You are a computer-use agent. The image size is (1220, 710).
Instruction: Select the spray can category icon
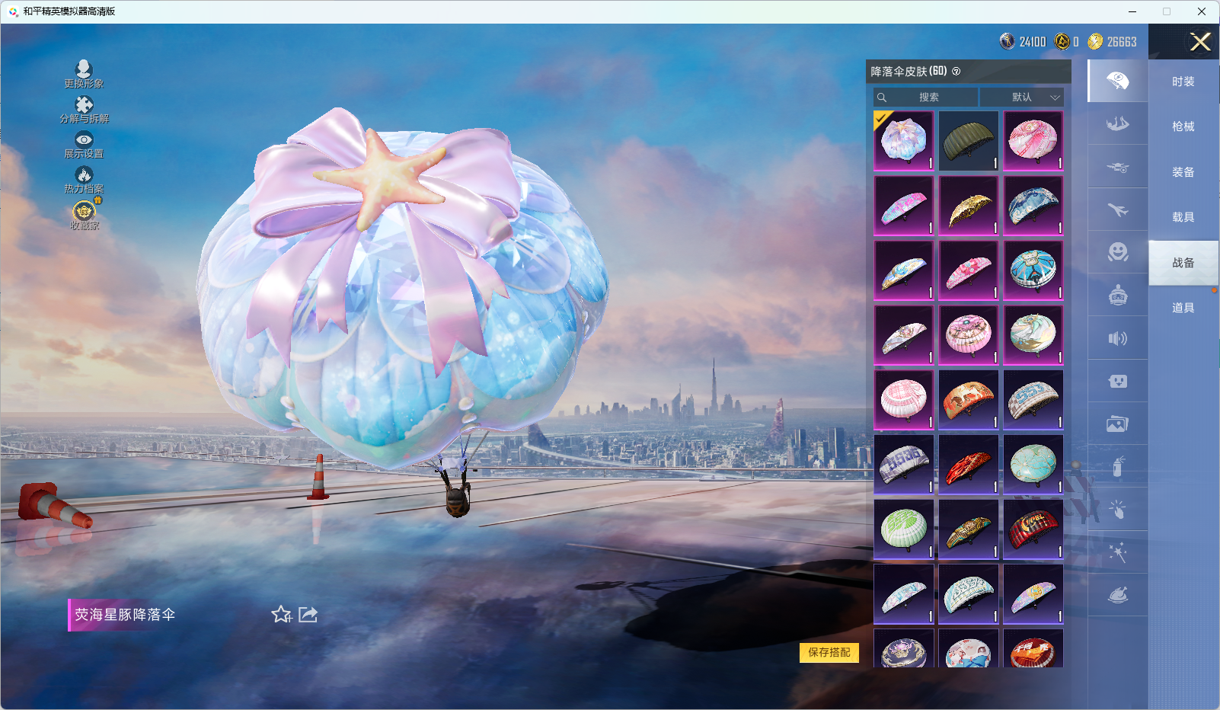[1117, 466]
